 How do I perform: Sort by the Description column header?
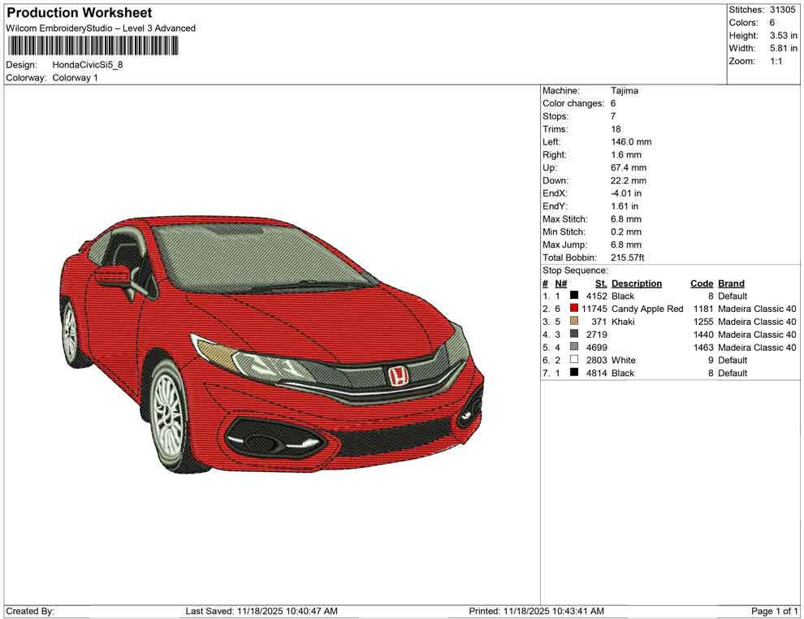637,283
